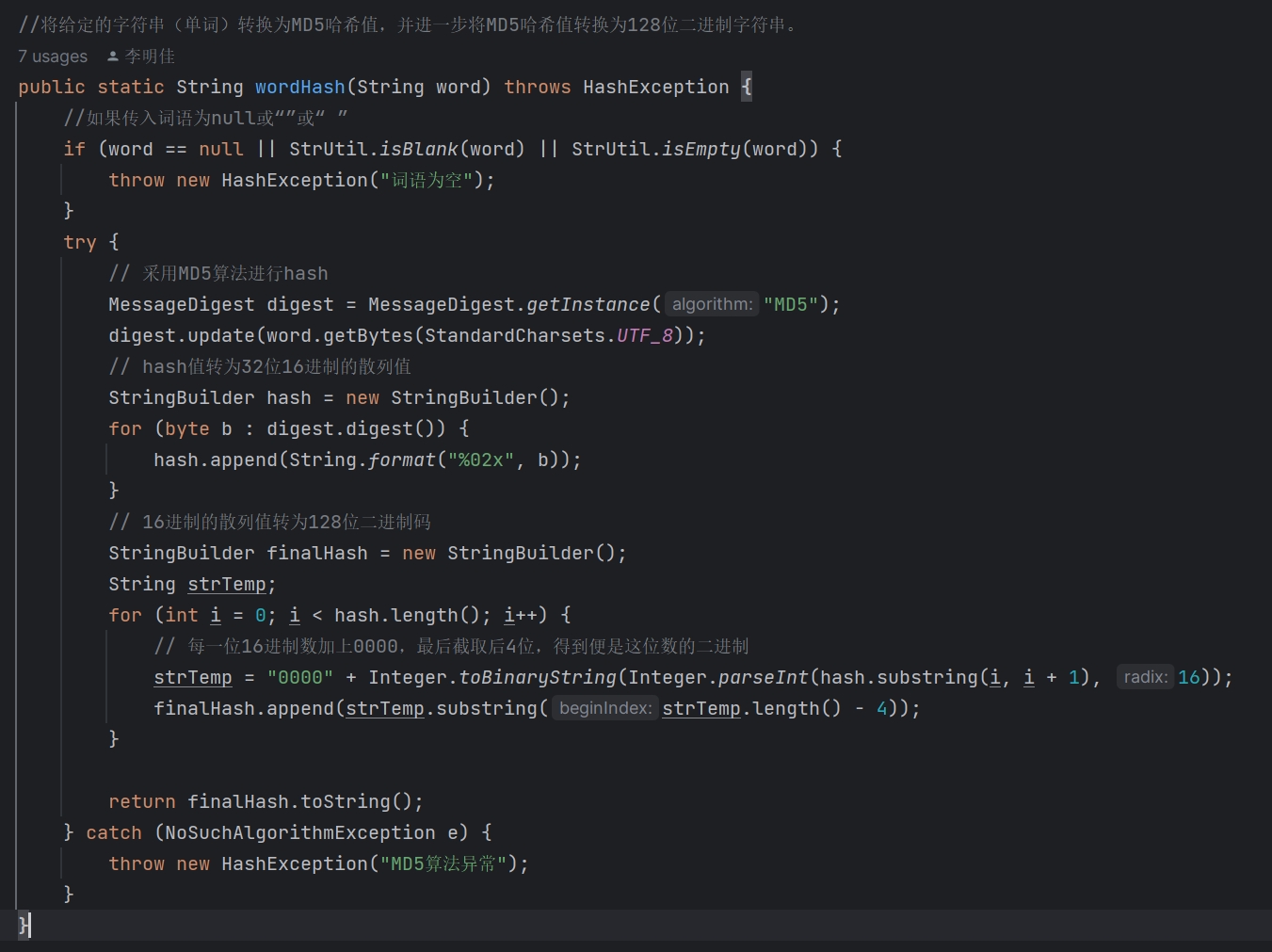This screenshot has width=1272, height=952.
Task: Click the update call on digest
Action: pyautogui.click(x=221, y=335)
